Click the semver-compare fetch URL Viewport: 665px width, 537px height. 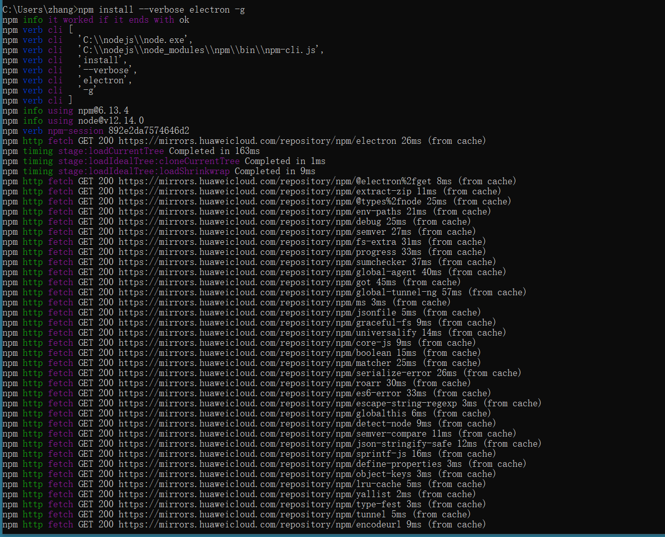(x=273, y=434)
